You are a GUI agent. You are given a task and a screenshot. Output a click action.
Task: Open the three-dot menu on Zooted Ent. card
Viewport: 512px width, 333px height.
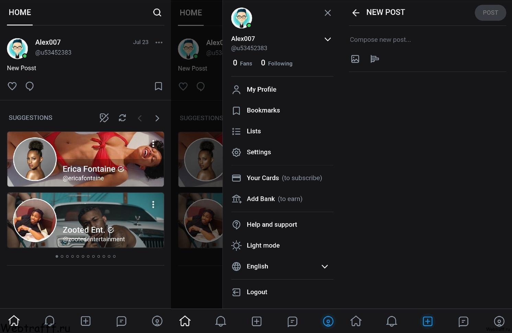(153, 205)
